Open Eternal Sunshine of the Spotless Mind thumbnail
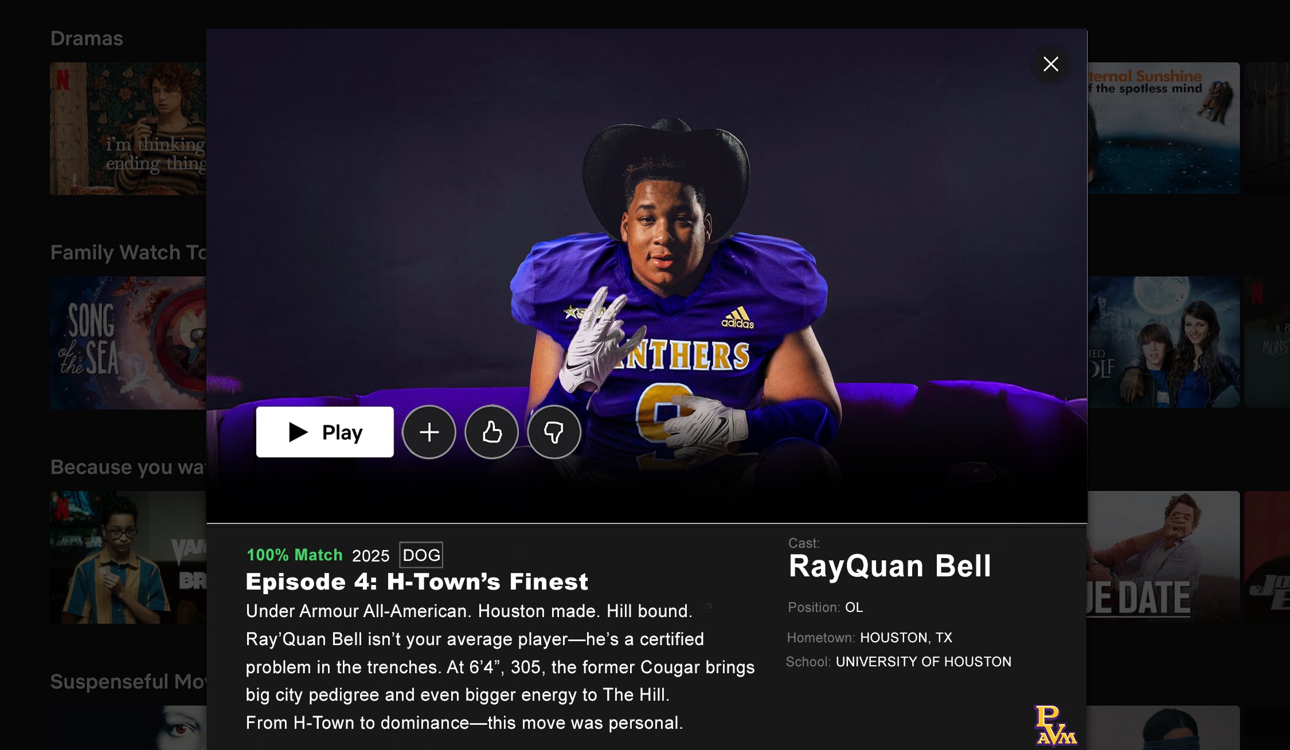Viewport: 1290px width, 750px height. click(x=1163, y=128)
